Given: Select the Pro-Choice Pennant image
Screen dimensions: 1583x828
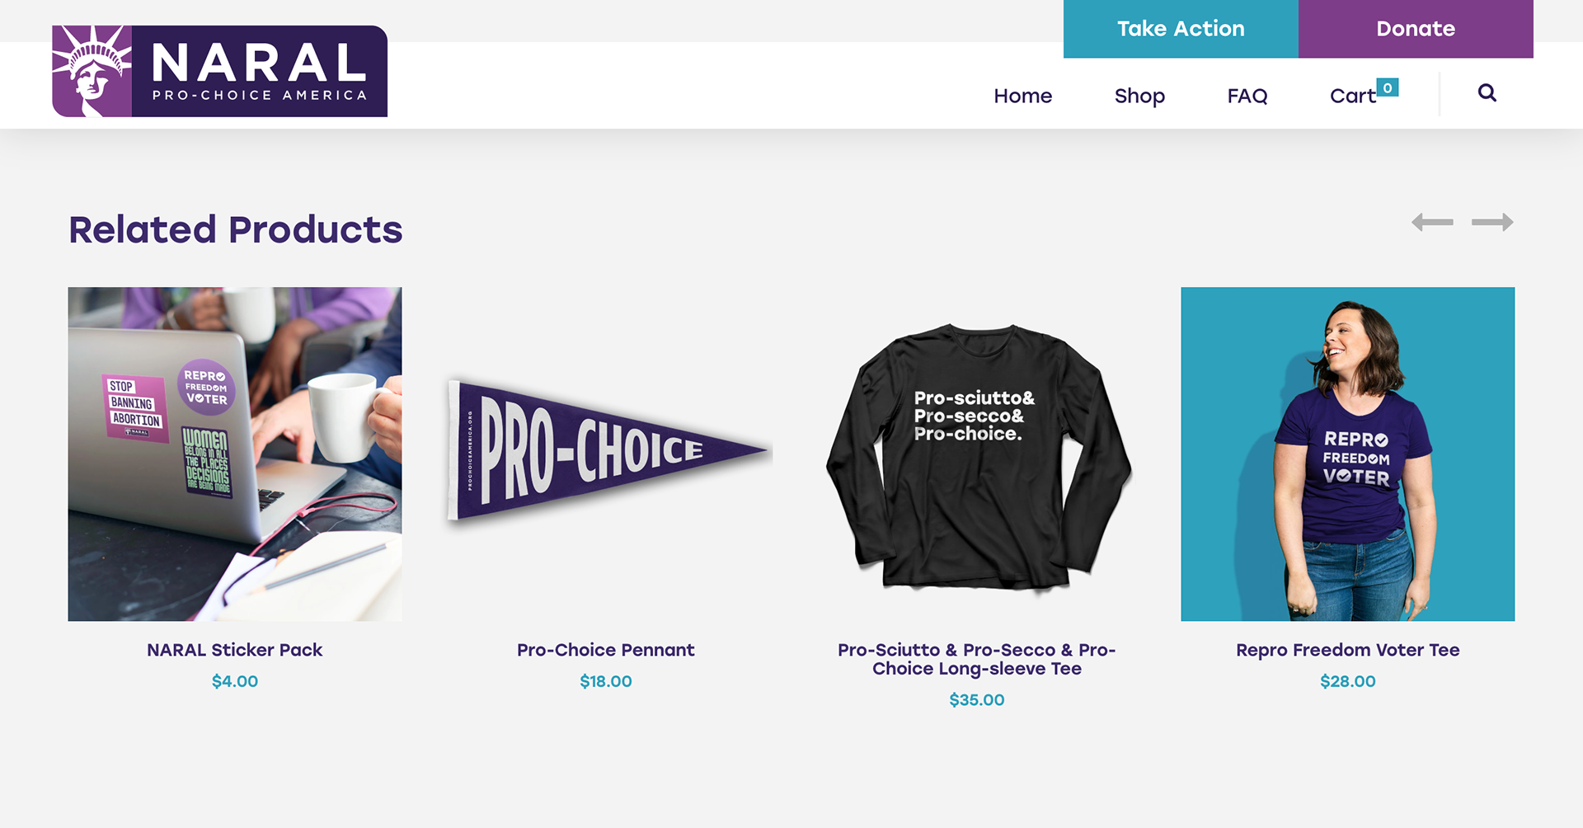Looking at the screenshot, I should 606,454.
